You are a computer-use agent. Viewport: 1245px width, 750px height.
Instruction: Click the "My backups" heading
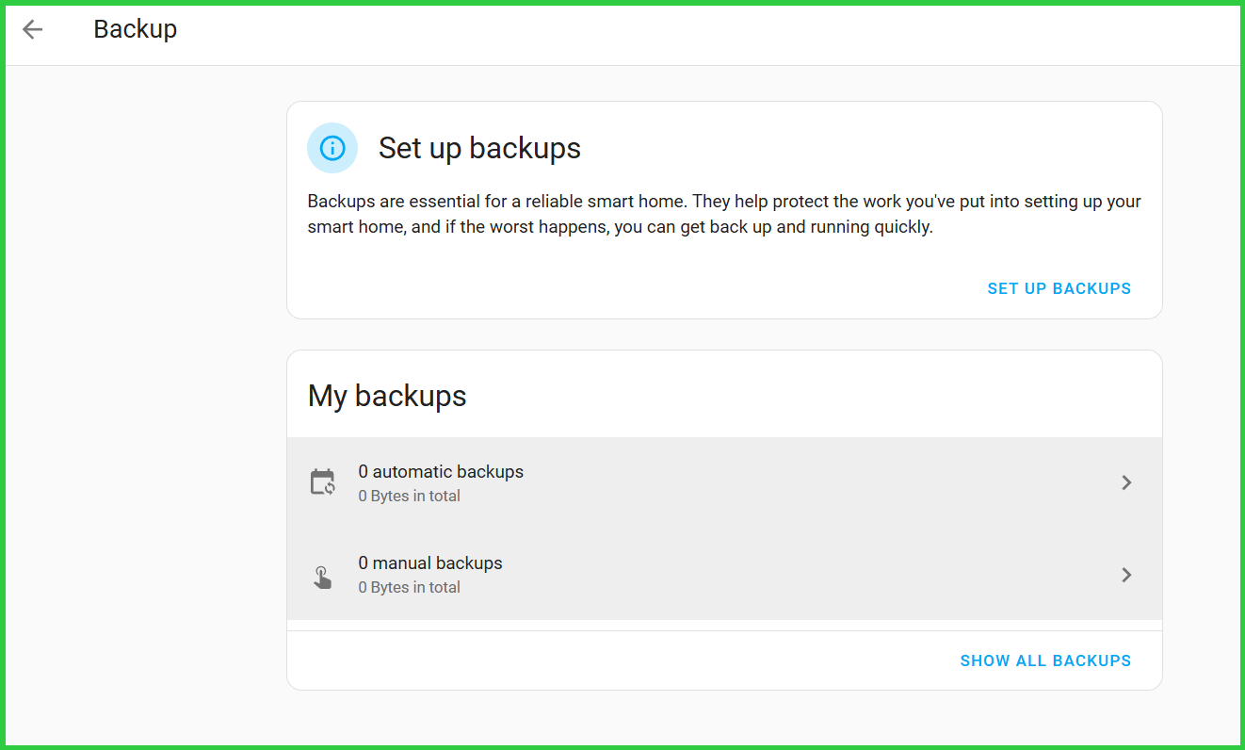387,396
